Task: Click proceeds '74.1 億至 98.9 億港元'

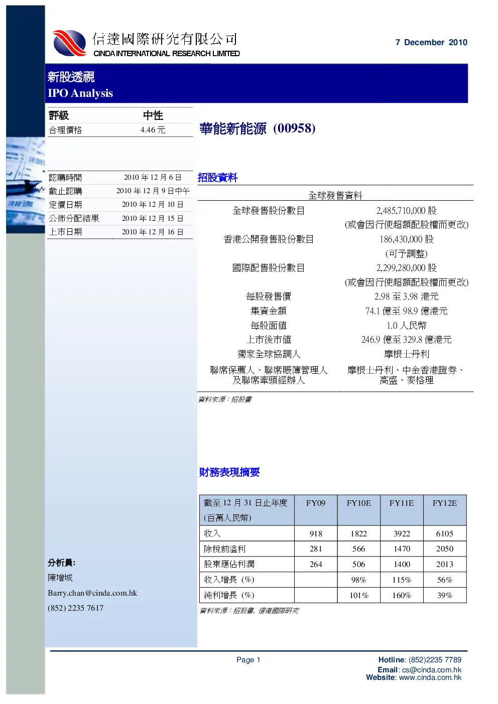Action: point(407,311)
